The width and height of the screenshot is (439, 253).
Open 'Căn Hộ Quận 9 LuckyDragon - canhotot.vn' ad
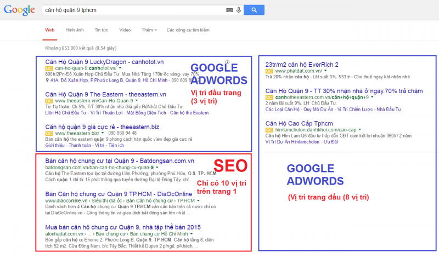click(x=104, y=62)
